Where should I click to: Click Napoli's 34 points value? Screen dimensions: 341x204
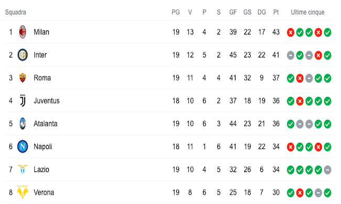276,147
